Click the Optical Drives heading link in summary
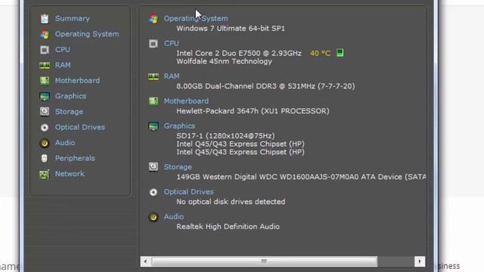The height and width of the screenshot is (272, 484). click(188, 192)
